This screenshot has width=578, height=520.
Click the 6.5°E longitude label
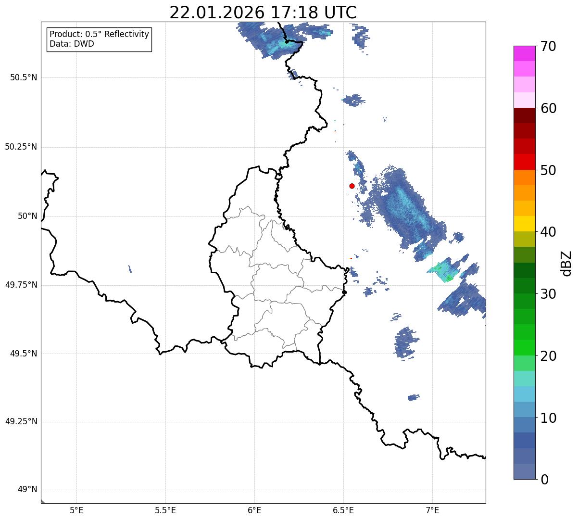[343, 510]
